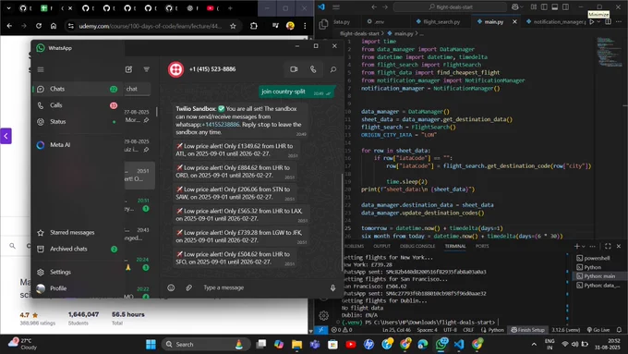Click the STN to SAW price alert message

tap(236, 193)
